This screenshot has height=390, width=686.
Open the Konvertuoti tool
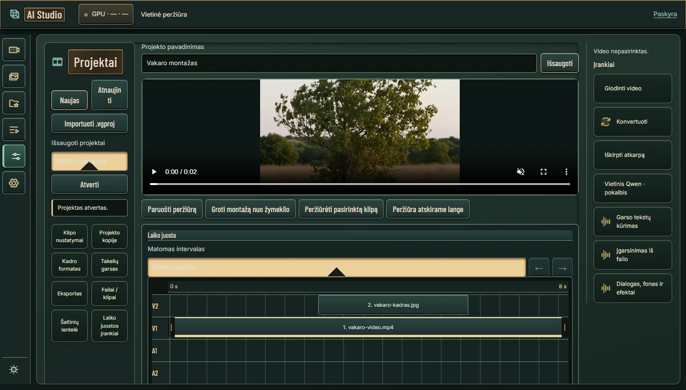tap(633, 122)
